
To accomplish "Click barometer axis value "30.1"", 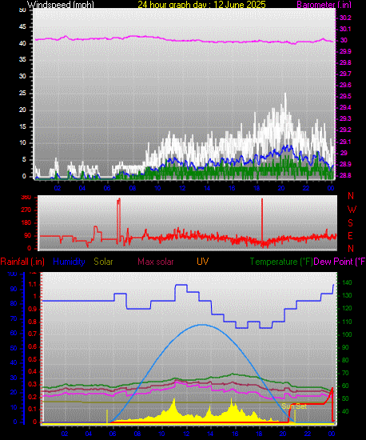I will point(345,29).
